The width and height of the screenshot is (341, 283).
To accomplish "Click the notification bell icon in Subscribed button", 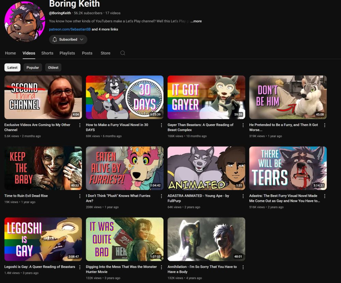I will (x=55, y=39).
